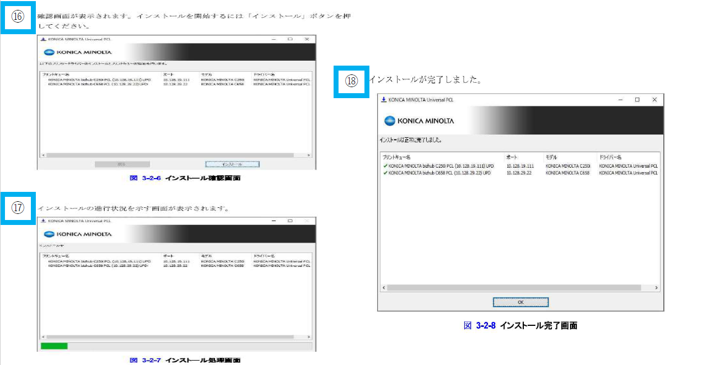Click Konica Minolta logo in install-complete dialog

(x=419, y=121)
